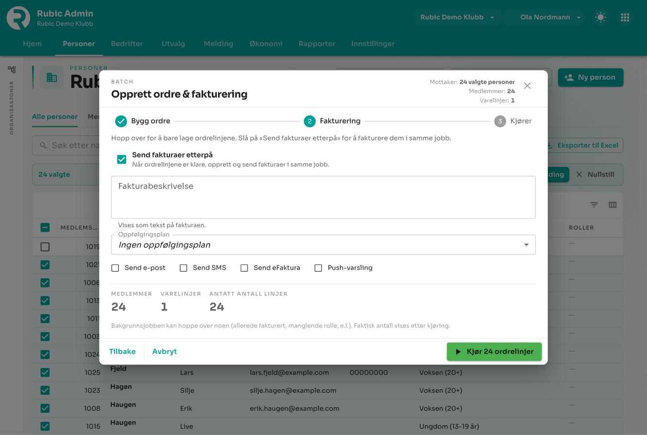The image size is (647, 435).
Task: Run Kjør 24 ordrelinjer
Action: (x=494, y=351)
